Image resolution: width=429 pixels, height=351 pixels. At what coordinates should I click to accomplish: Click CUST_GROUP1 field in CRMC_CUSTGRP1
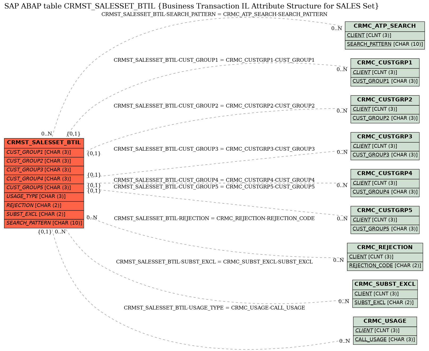tap(385, 81)
